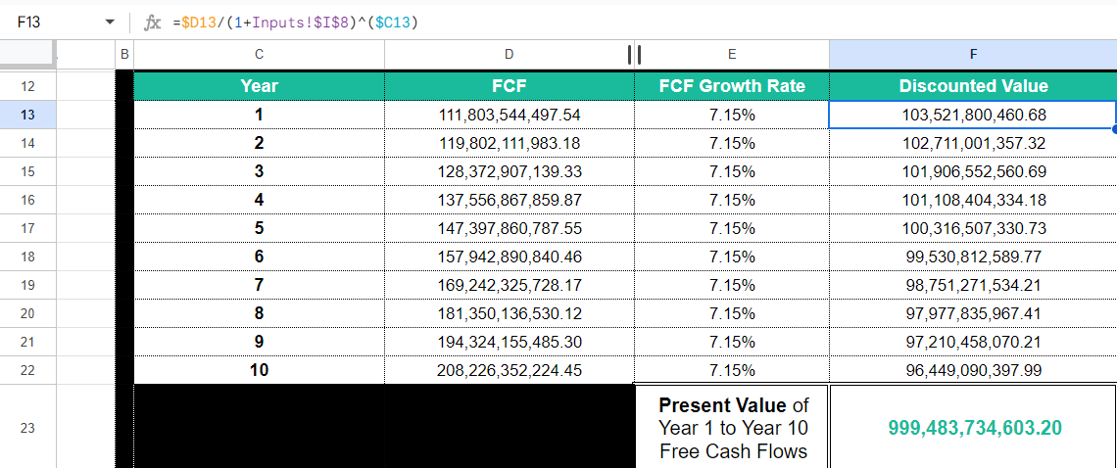The height and width of the screenshot is (468, 1117).
Task: Click the Present Value label cell
Action: [733, 428]
